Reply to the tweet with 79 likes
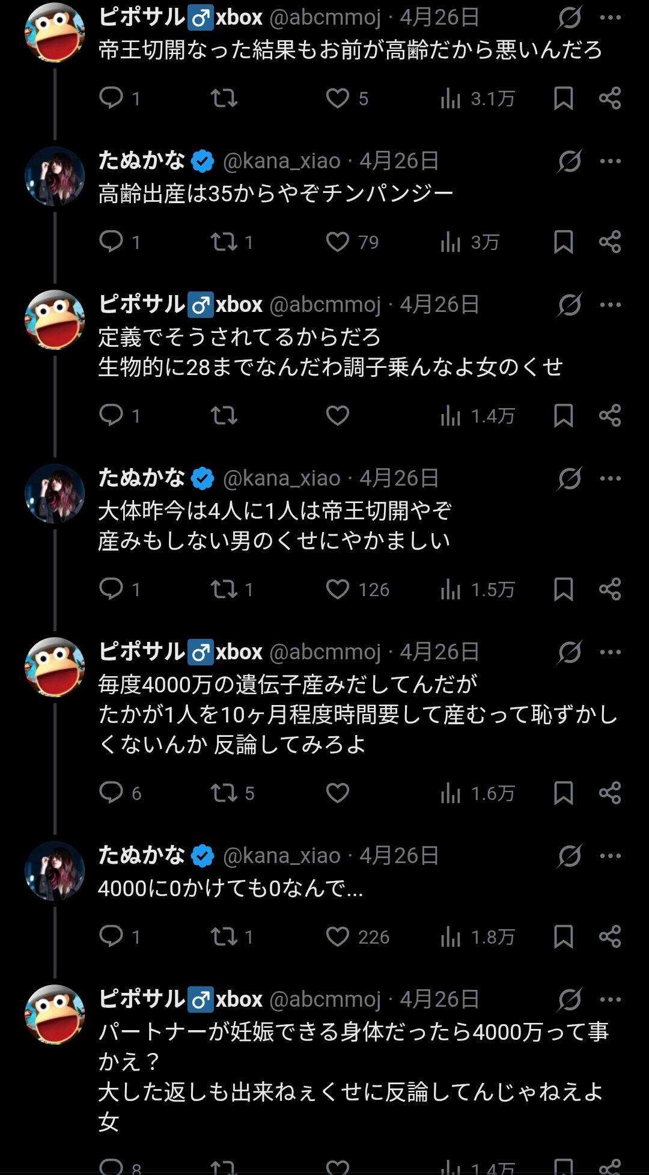The height and width of the screenshot is (1175, 649). tap(111, 242)
